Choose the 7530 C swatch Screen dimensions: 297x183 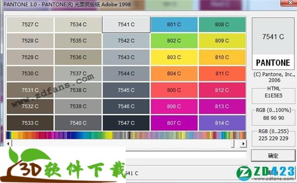(30, 73)
